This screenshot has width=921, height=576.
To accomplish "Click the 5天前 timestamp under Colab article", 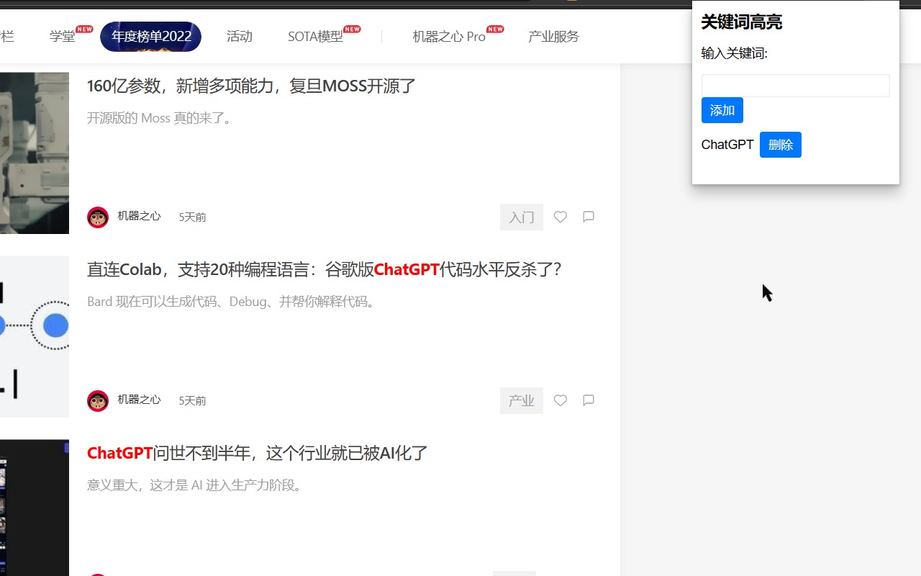I will tap(192, 400).
